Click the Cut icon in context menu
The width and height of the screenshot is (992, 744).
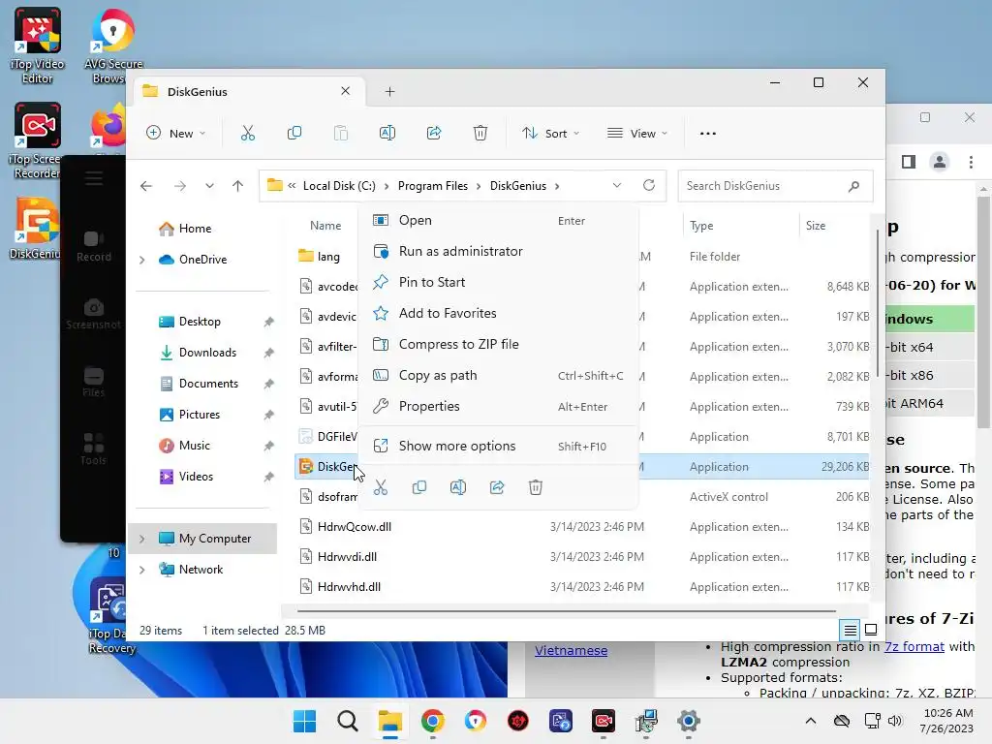pos(380,487)
